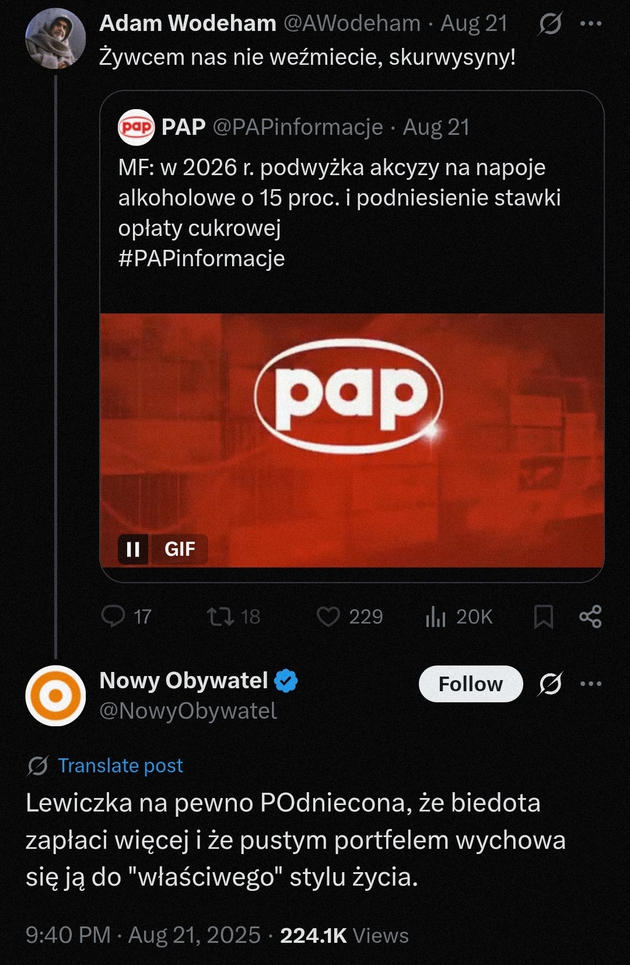The image size is (630, 965).
Task: Click the share icon on Adam Wodeham's post
Action: tap(590, 616)
